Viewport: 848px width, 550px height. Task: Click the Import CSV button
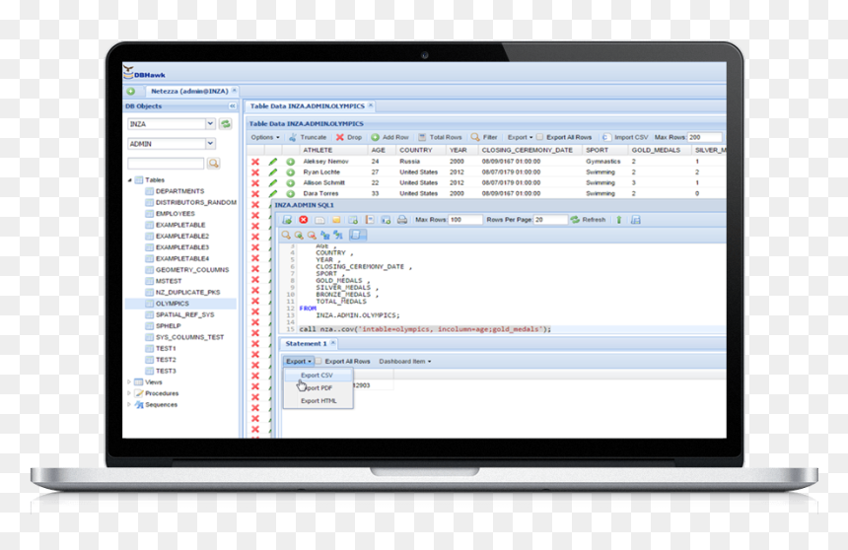click(624, 137)
